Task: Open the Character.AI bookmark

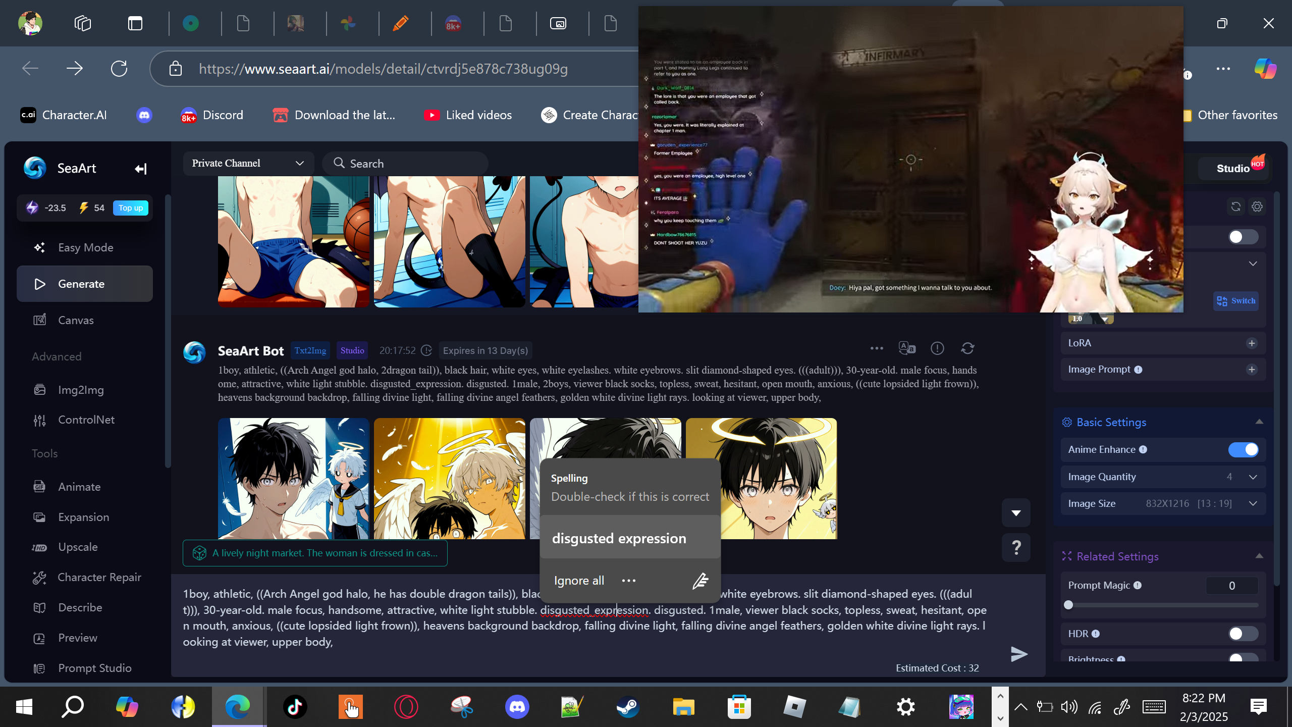Action: point(64,115)
